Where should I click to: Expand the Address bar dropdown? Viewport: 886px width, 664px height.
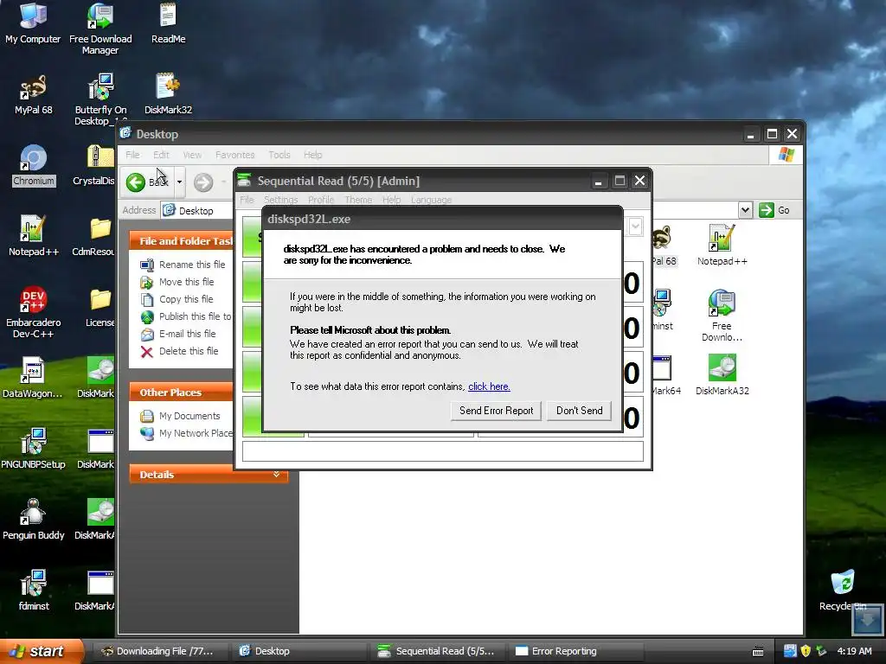(x=745, y=210)
